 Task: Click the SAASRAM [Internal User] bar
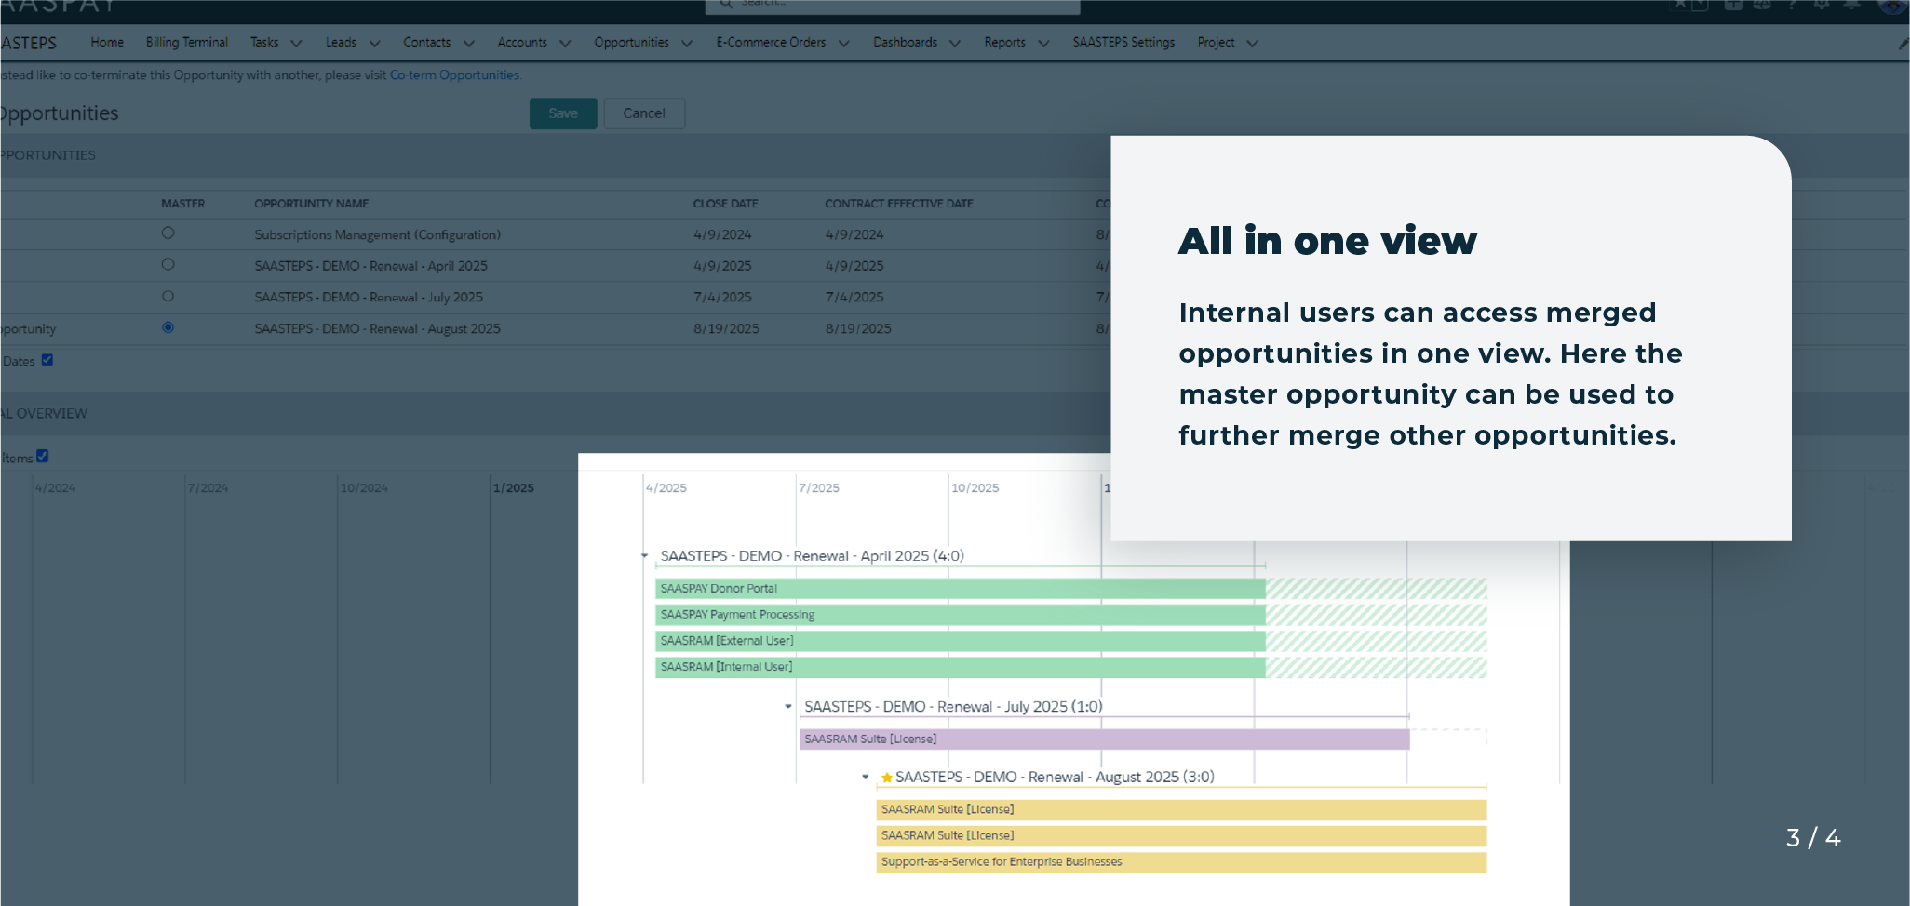(961, 667)
